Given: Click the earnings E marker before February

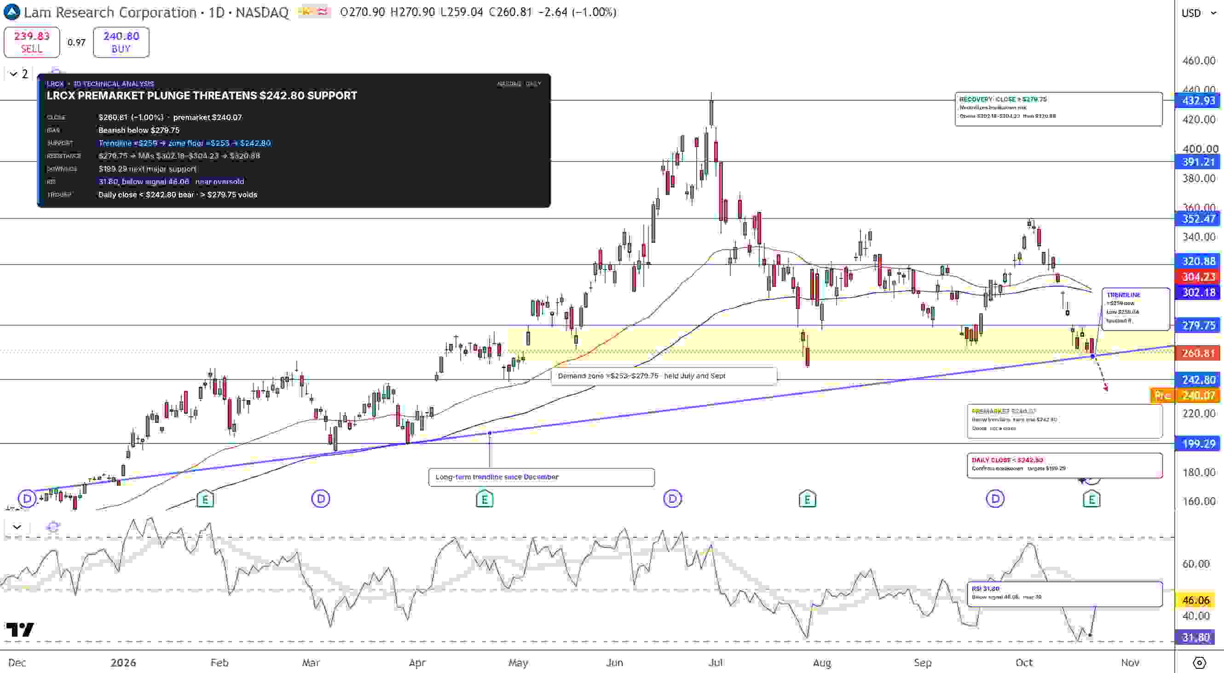Looking at the screenshot, I should click(x=205, y=499).
